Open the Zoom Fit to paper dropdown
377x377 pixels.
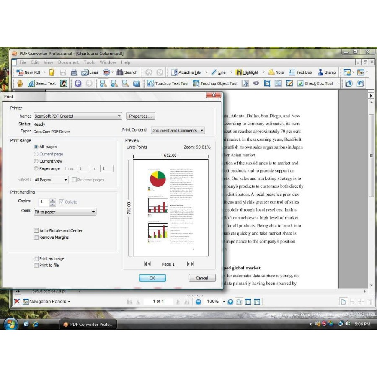pyautogui.click(x=65, y=212)
